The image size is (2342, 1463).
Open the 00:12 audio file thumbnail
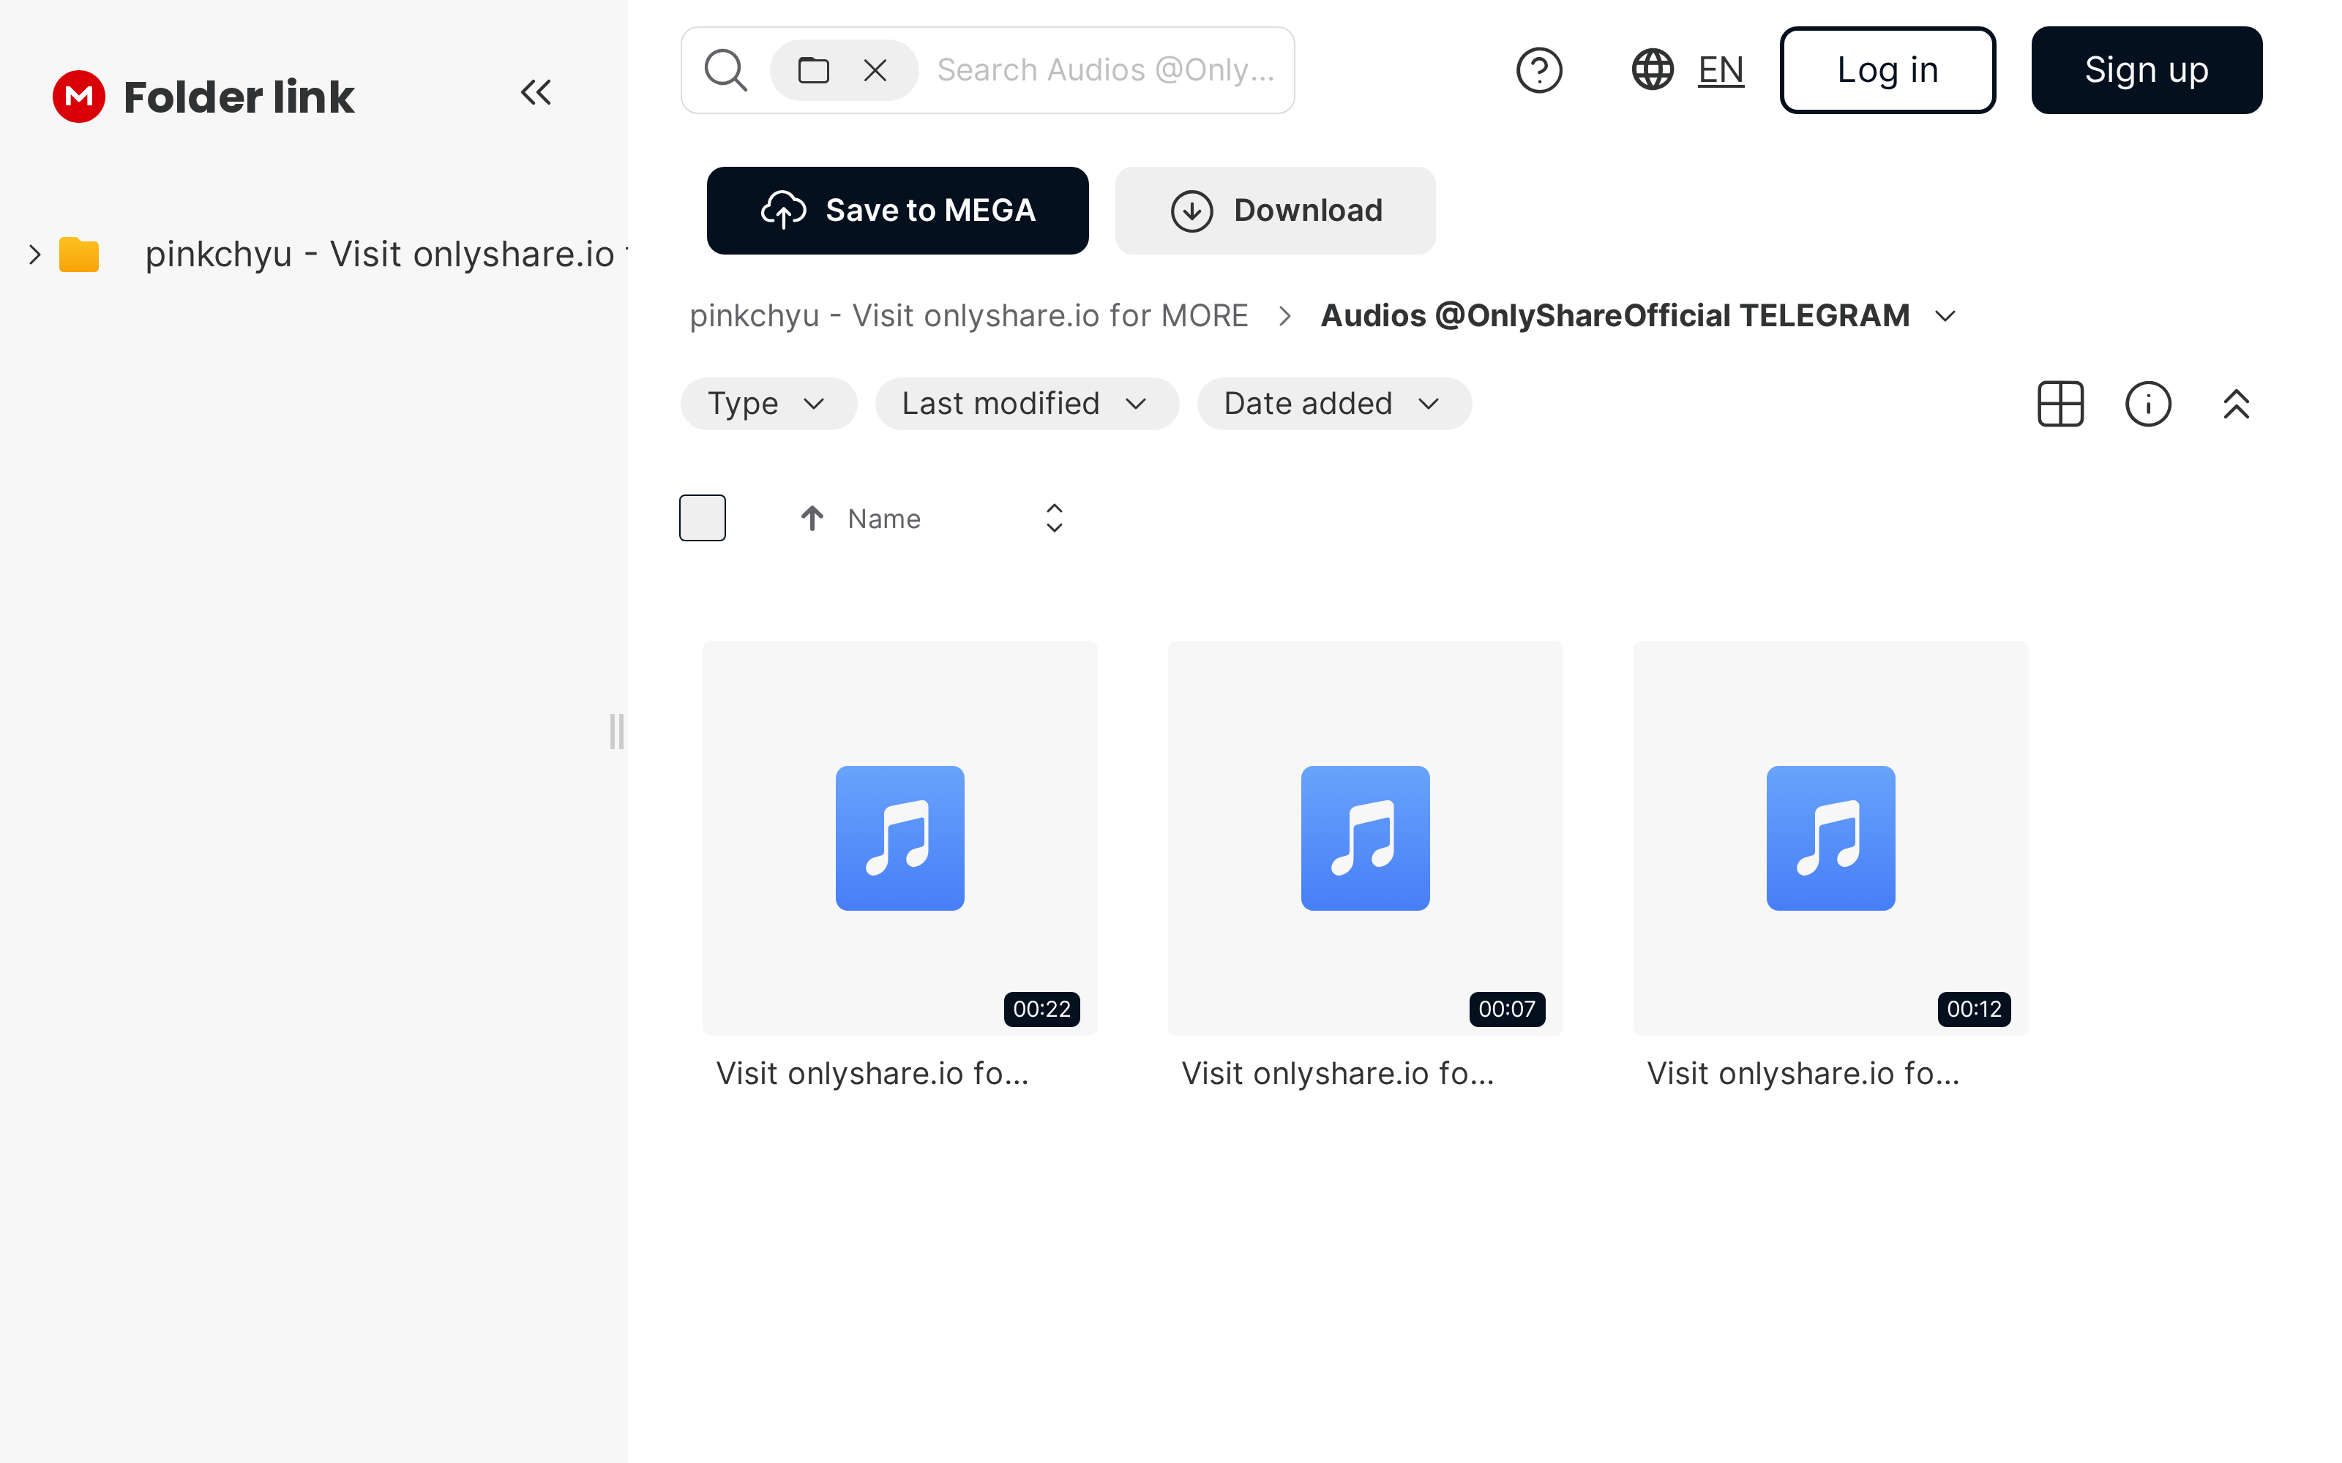pos(1831,838)
